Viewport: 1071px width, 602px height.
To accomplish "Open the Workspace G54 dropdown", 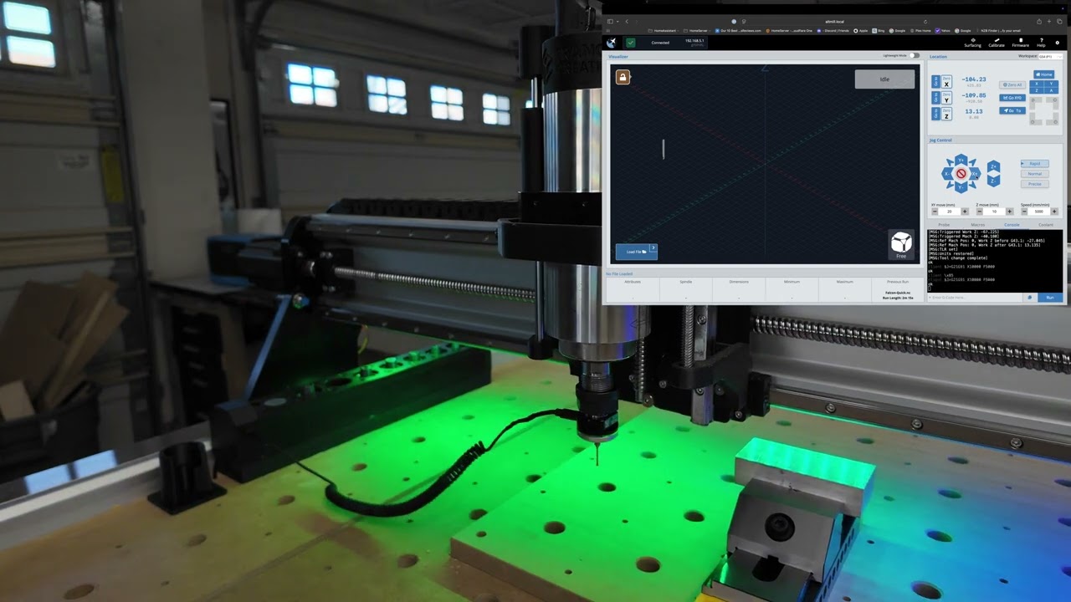I will click(x=1050, y=56).
